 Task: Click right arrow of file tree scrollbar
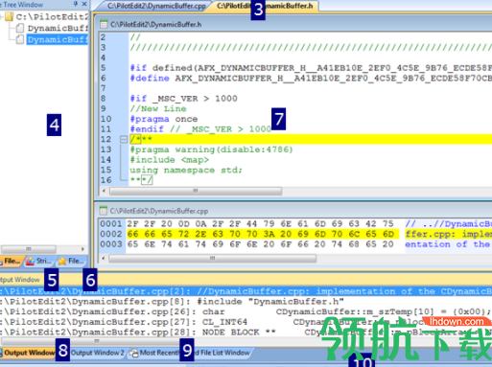tap(82, 249)
